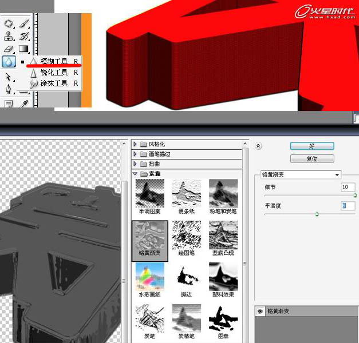Click the 复位 reset button

[x=312, y=158]
